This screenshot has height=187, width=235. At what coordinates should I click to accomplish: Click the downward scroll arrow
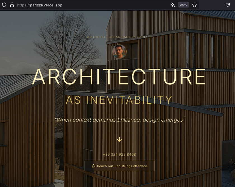click(119, 139)
